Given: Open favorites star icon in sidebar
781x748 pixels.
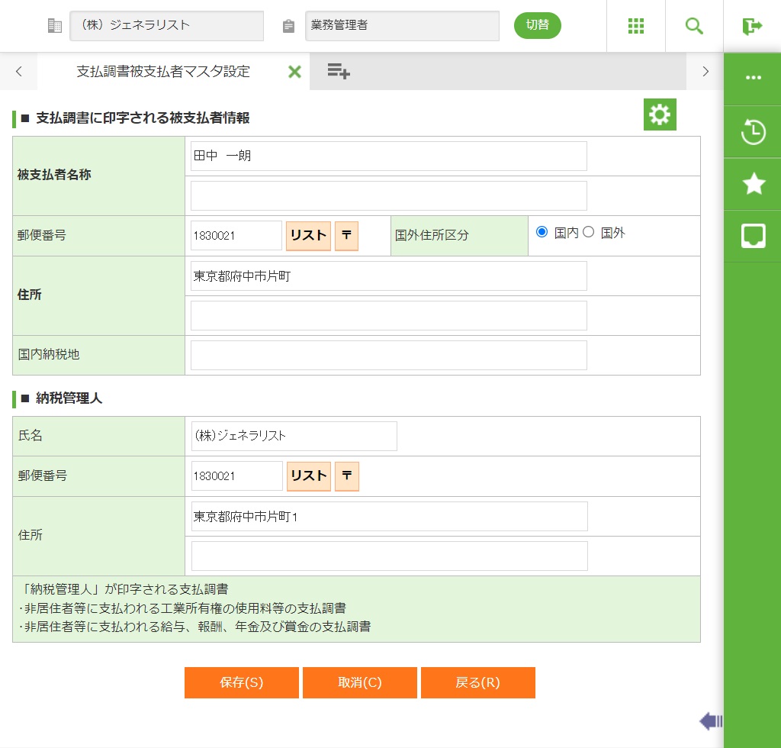Looking at the screenshot, I should tap(753, 184).
